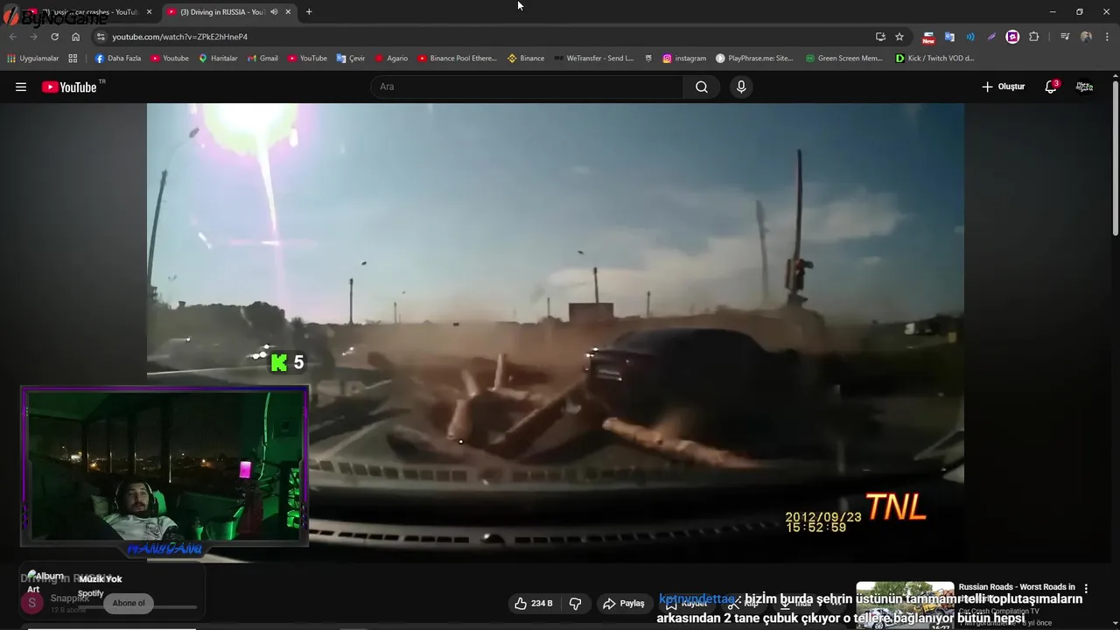Open Gmail bookmark

pyautogui.click(x=262, y=59)
